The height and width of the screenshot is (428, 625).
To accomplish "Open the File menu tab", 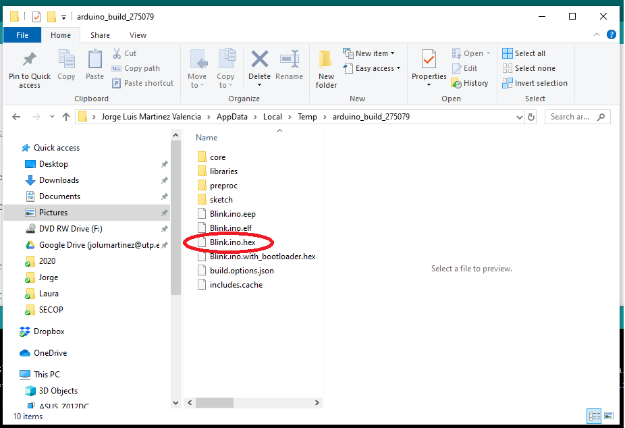I will tap(22, 35).
